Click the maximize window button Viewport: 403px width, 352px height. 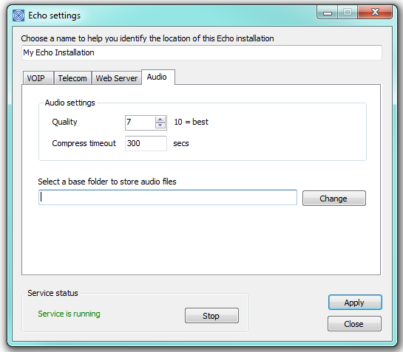click(348, 13)
